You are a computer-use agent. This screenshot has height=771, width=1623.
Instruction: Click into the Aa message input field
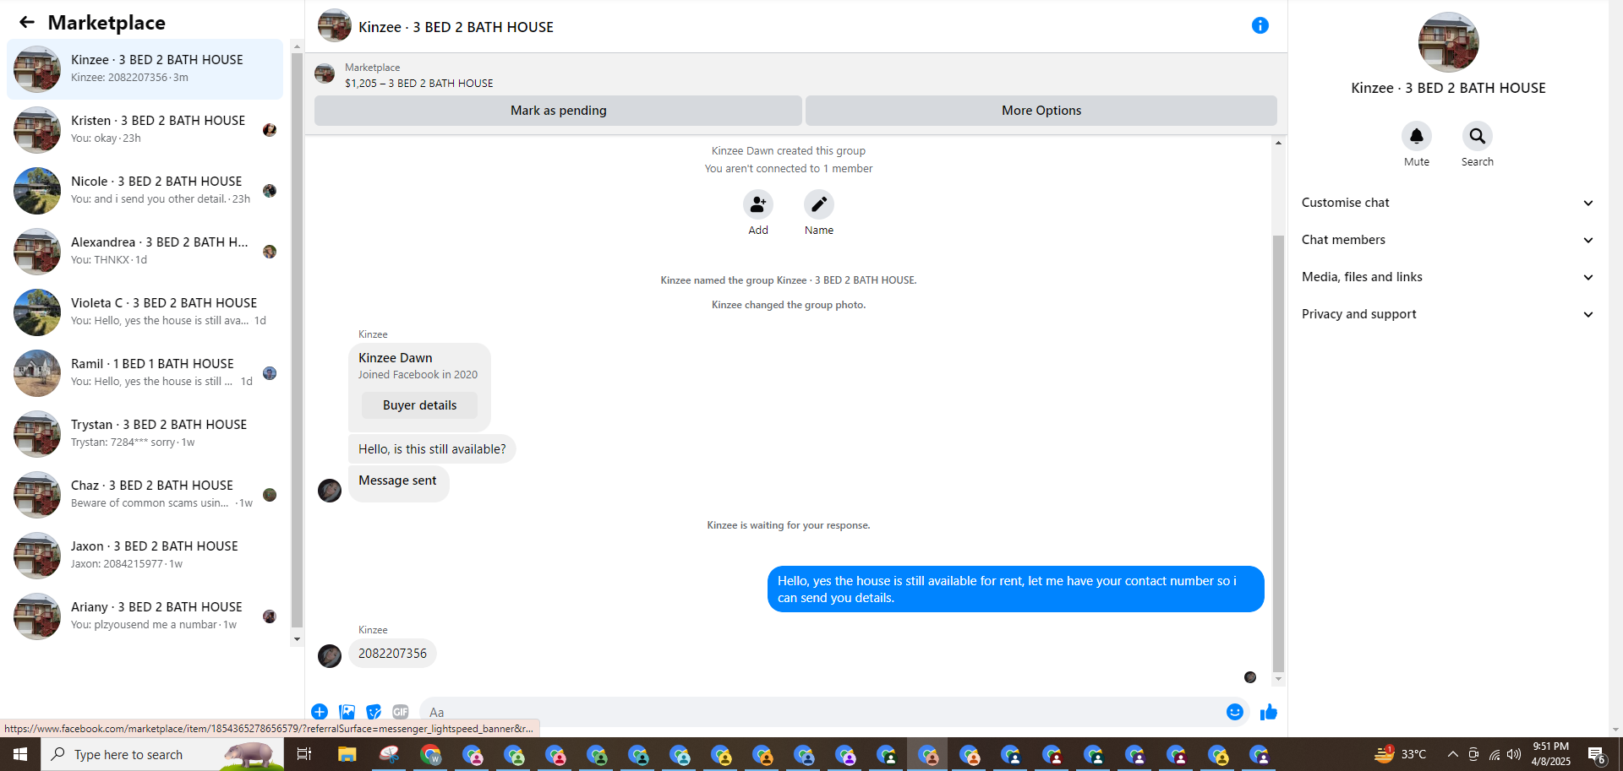[820, 712]
